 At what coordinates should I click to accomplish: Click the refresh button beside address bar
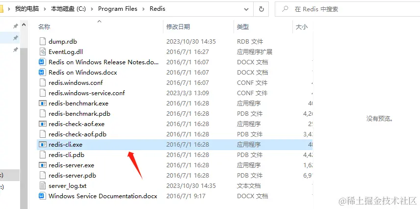[x=261, y=9]
